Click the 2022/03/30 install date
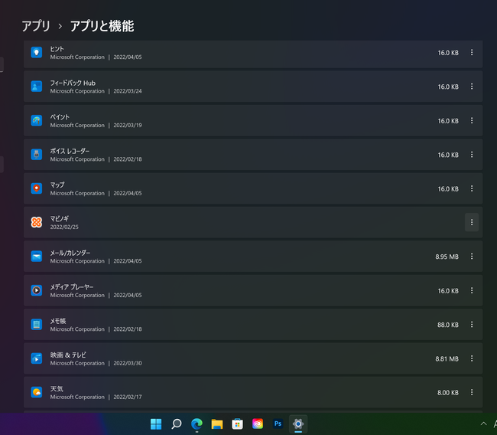497x435 pixels. tap(128, 363)
